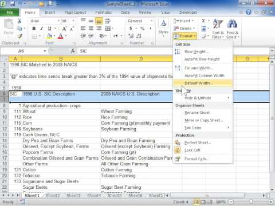Expand Tab Color submenu
Screen dimensions: 275x206
pyautogui.click(x=203, y=128)
